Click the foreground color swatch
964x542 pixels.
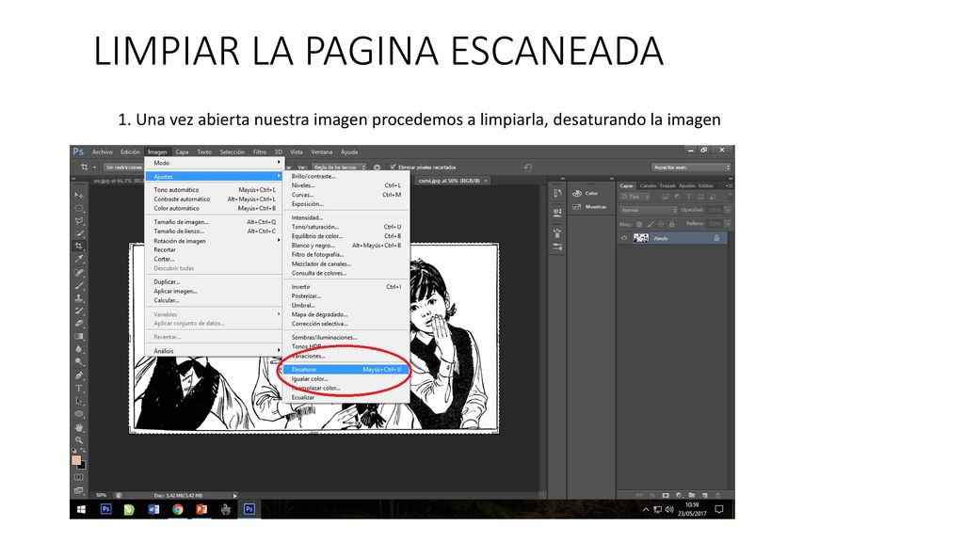tap(76, 459)
